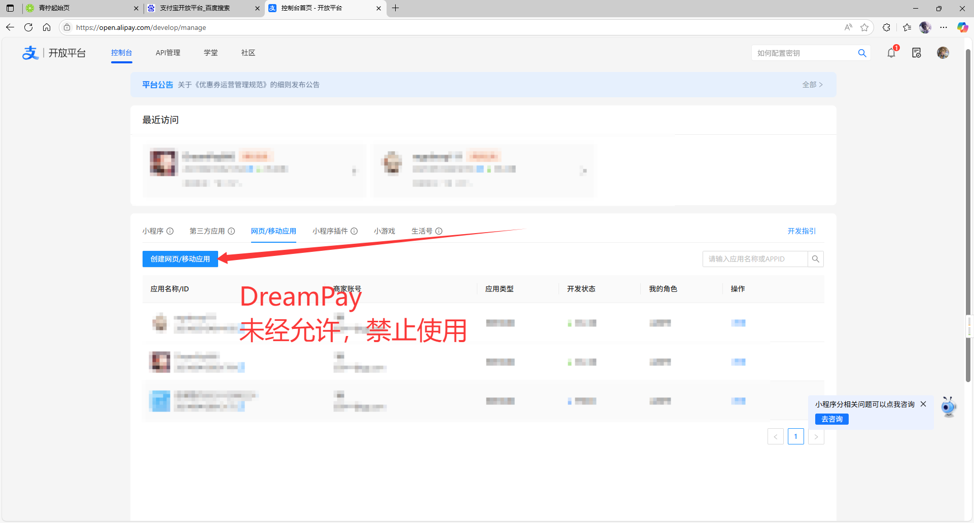This screenshot has height=523, width=974.
Task: Click the 去咨询 button
Action: coord(831,419)
